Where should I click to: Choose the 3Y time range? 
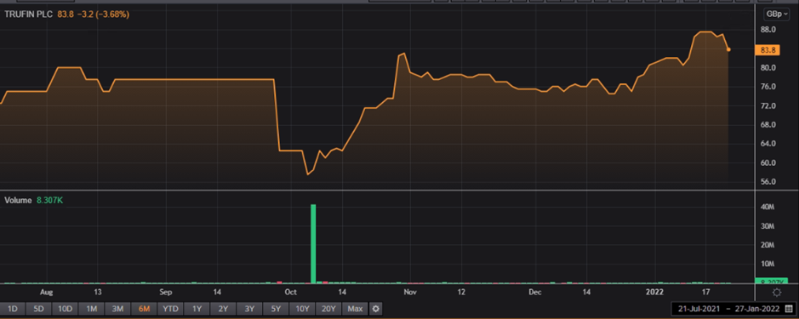pos(249,308)
